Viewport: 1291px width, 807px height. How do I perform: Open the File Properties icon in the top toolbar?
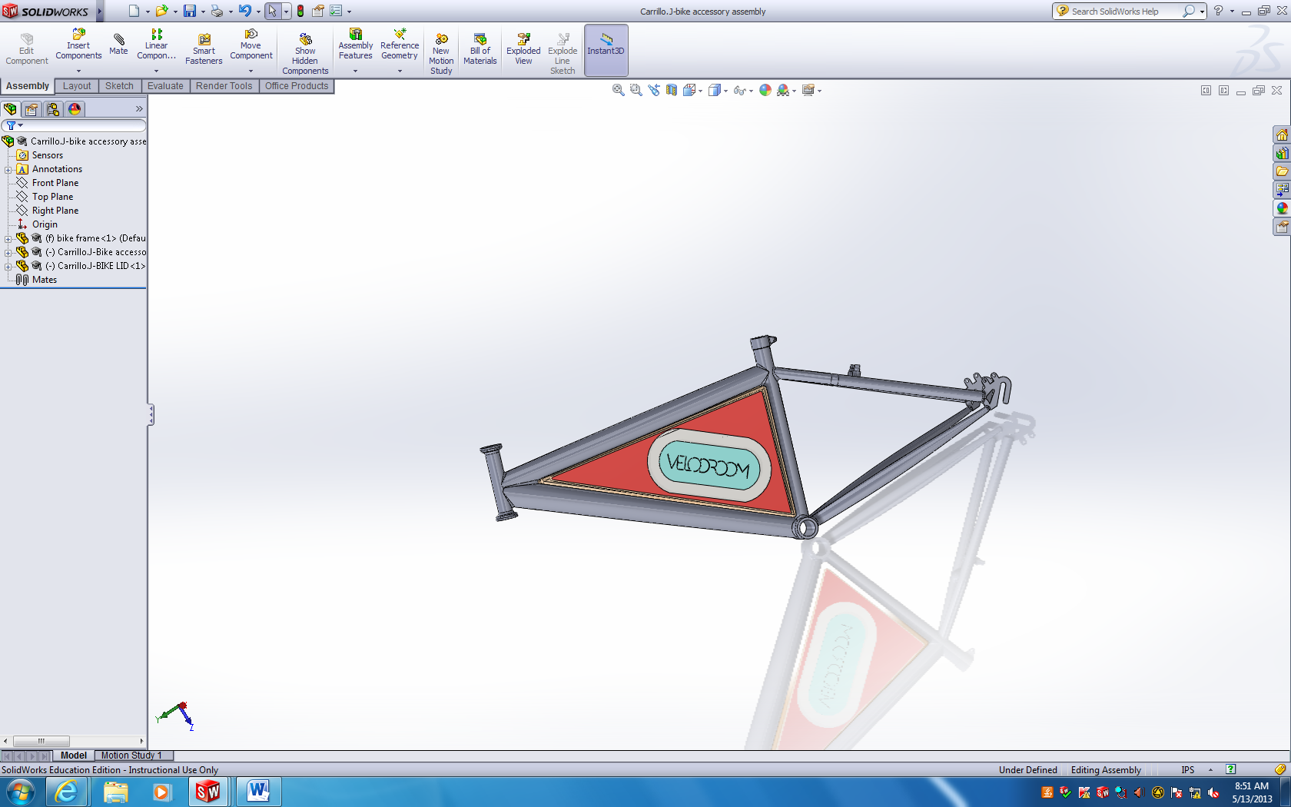[x=317, y=11]
